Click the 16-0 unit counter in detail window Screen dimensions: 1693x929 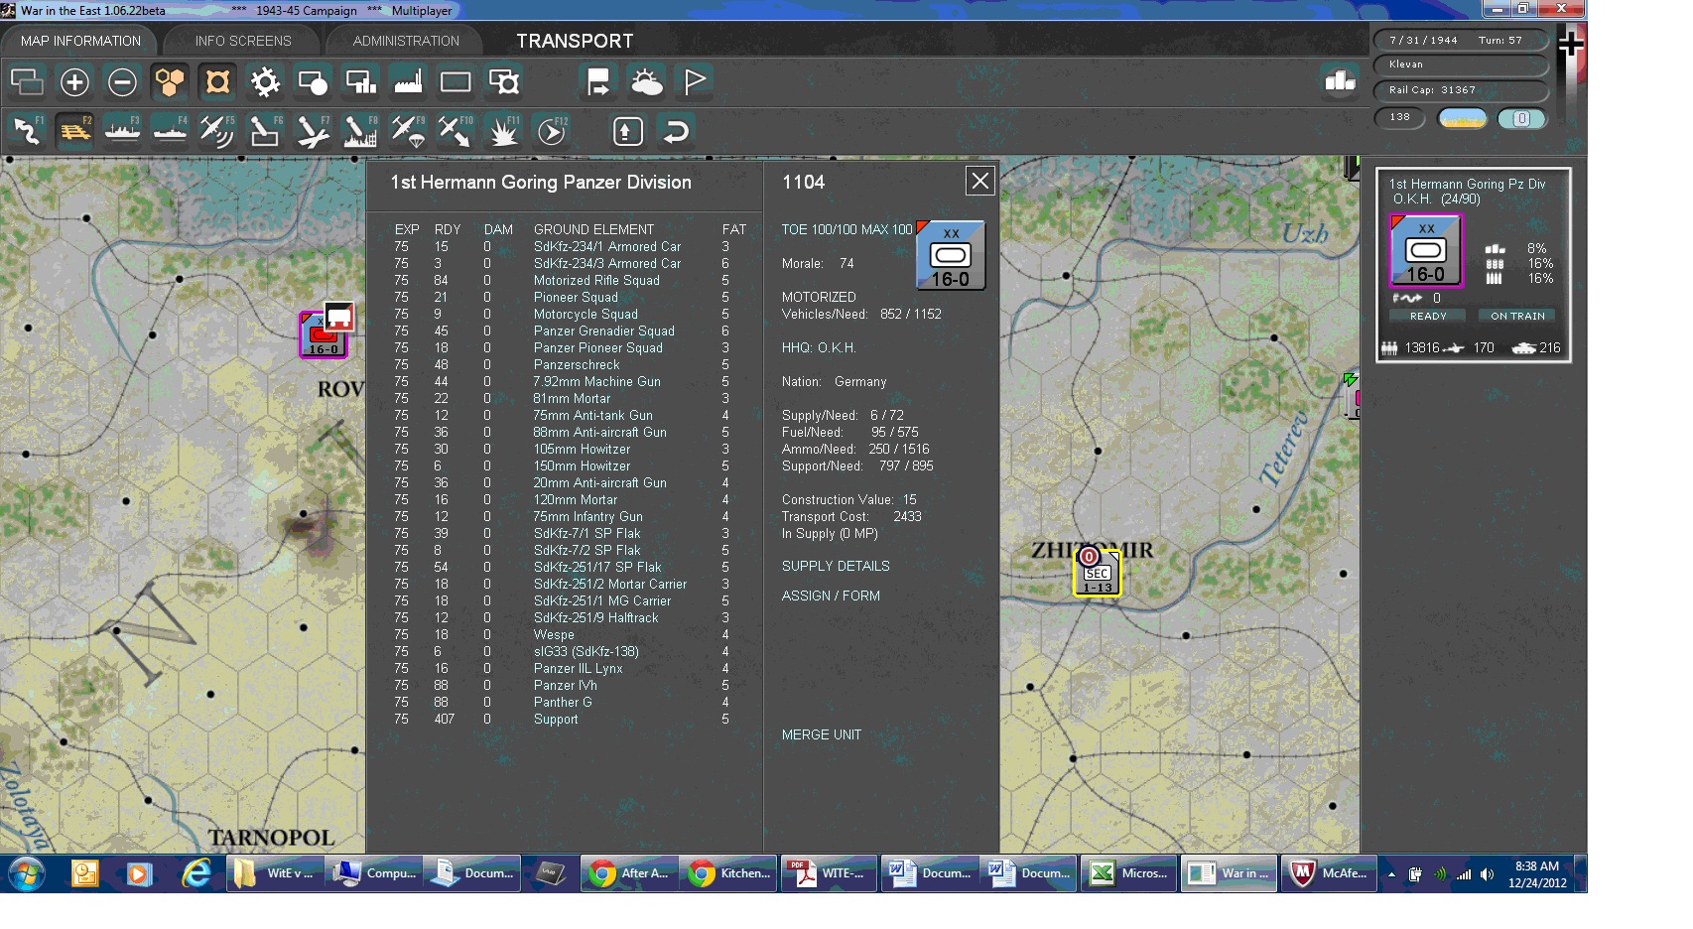tap(951, 255)
